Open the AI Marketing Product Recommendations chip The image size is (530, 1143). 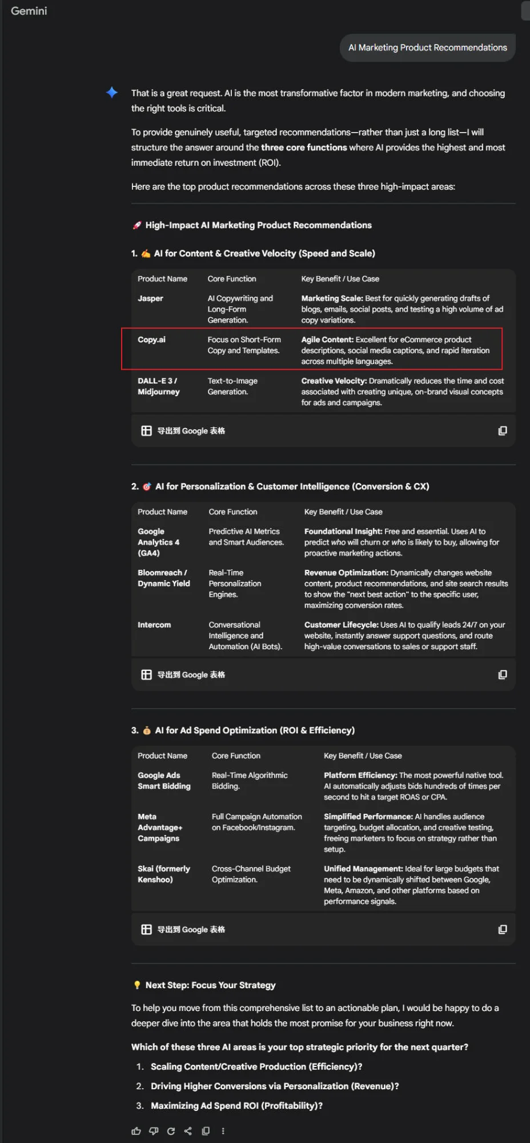click(x=427, y=47)
